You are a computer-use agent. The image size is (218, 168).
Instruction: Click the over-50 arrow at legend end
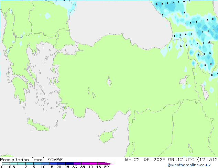[109, 164]
